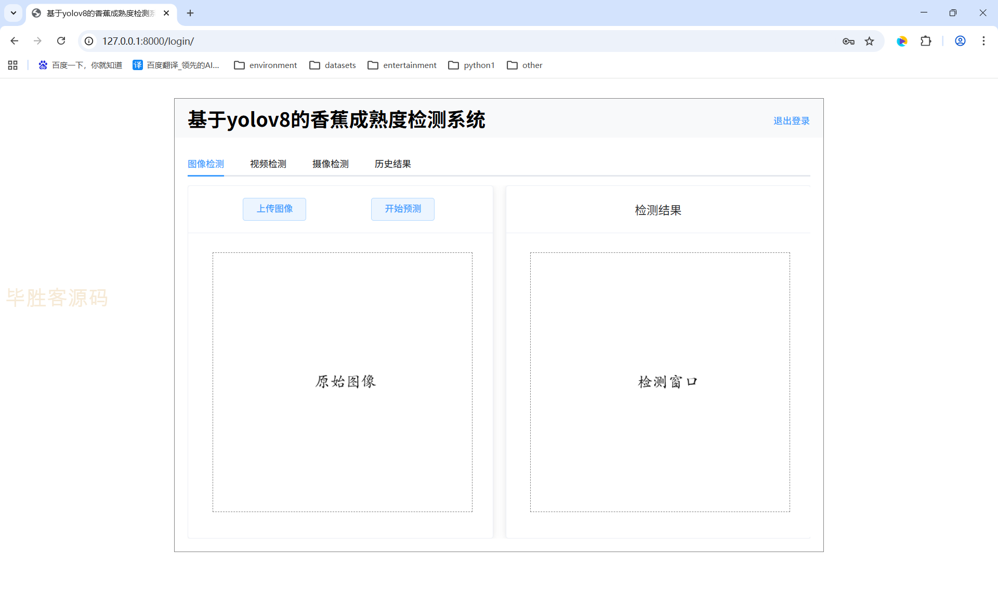Open the extensions puzzle icon

[x=926, y=41]
